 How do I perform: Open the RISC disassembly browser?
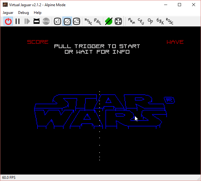point(170,21)
